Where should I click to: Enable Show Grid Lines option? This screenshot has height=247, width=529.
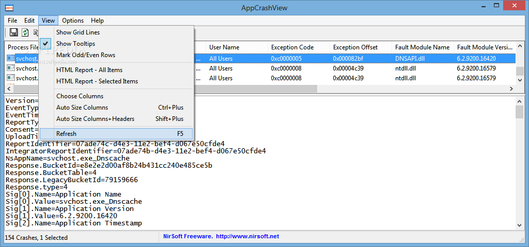coord(116,32)
